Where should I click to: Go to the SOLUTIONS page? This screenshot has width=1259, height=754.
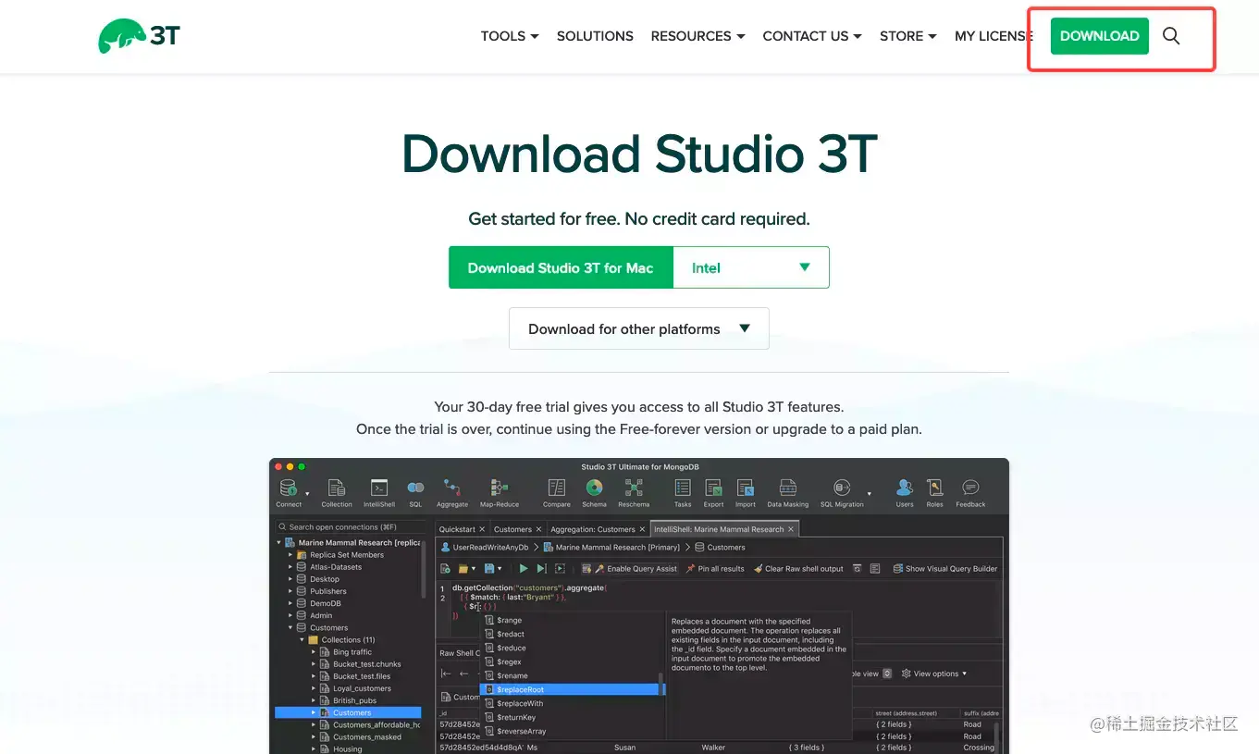[595, 36]
